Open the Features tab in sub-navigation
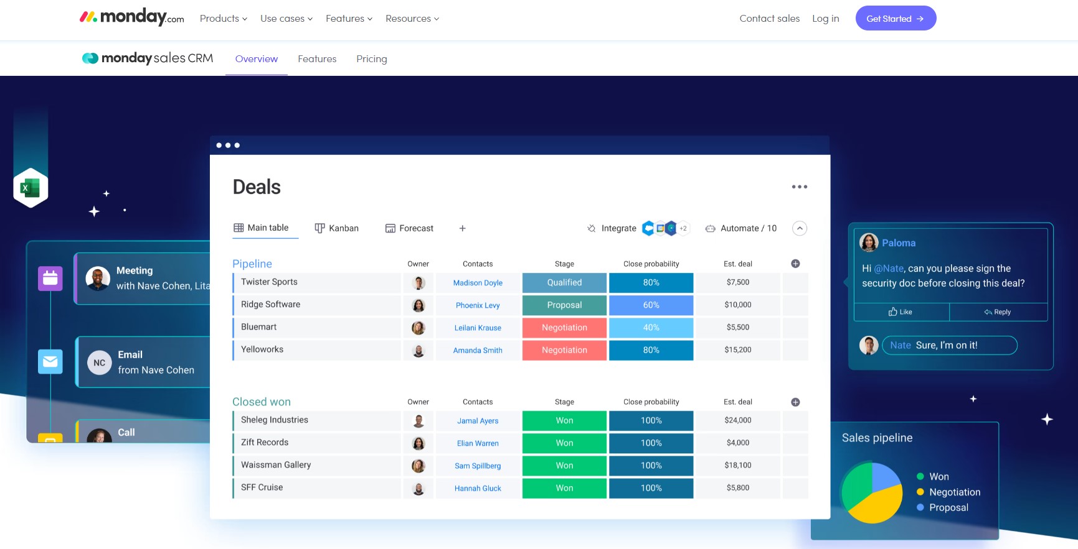This screenshot has height=549, width=1078. click(317, 59)
